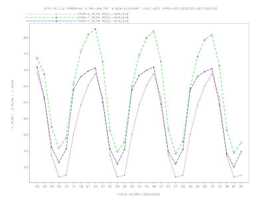Click the horizontal axis title FHOUR VHHMM:1200>0000
Screen dimensions: 263x203
click(138, 194)
